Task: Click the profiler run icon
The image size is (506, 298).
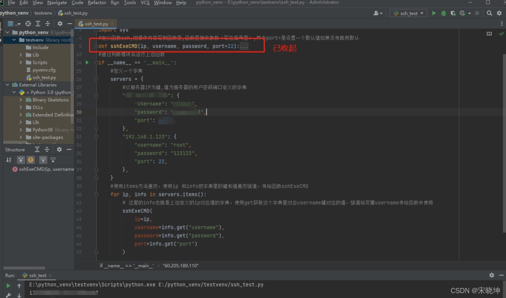Action: click(x=462, y=13)
